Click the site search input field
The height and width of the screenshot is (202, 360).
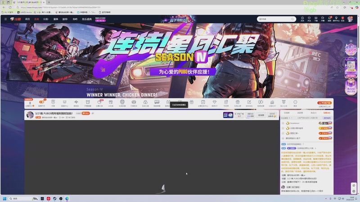(x=274, y=19)
